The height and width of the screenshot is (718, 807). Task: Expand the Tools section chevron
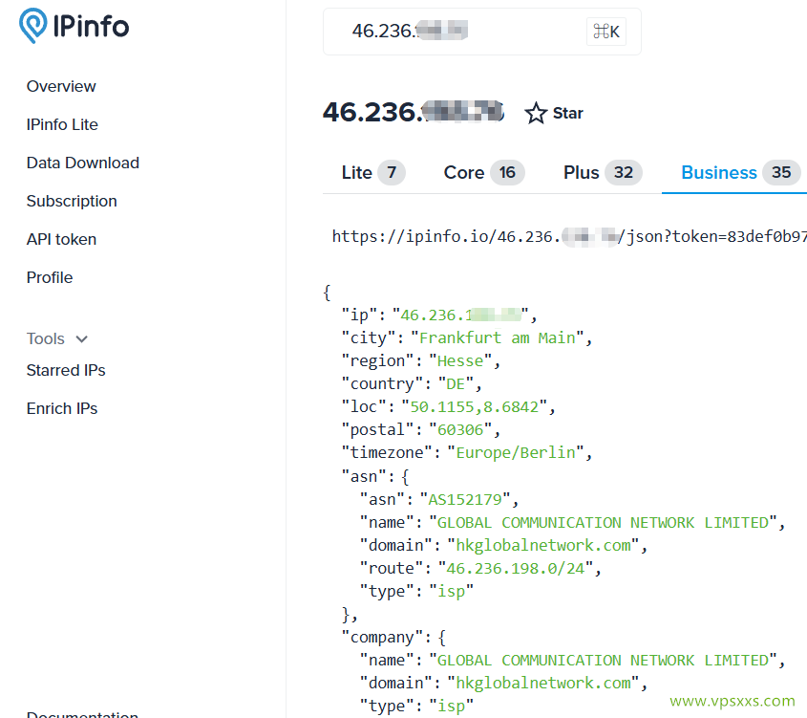pyautogui.click(x=81, y=338)
